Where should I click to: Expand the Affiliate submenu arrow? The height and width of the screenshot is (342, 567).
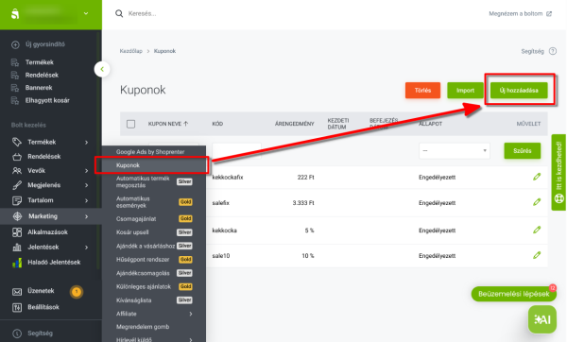(191, 314)
